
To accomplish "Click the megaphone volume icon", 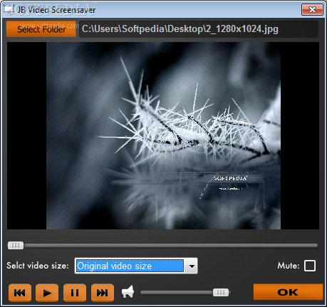I will (x=128, y=292).
